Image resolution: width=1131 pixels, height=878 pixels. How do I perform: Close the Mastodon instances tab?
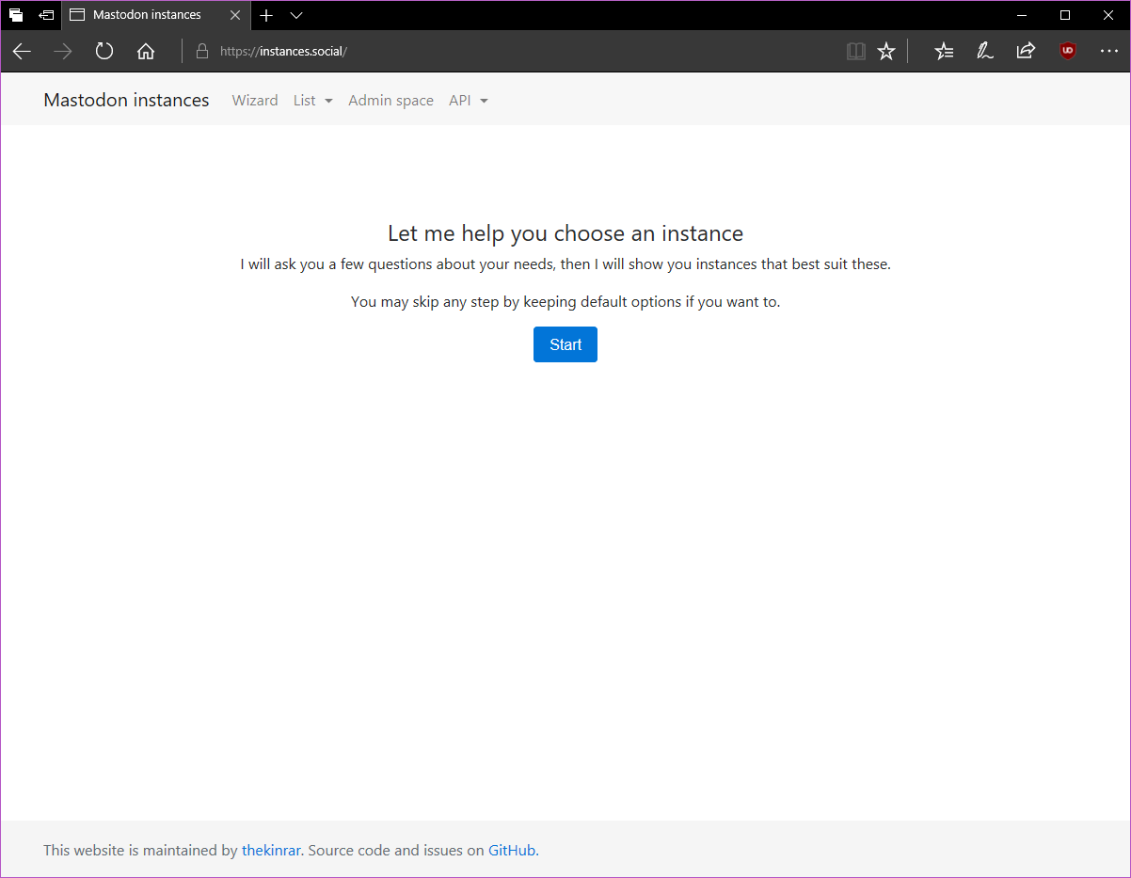[235, 15]
